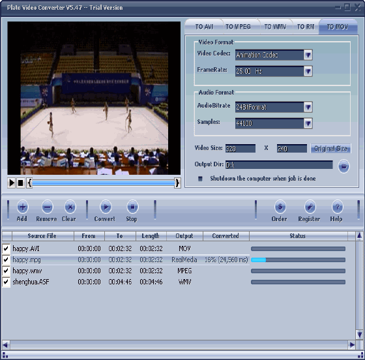Screen dimensions: 365x360
Task: Click the Status column header
Action: tap(299, 236)
